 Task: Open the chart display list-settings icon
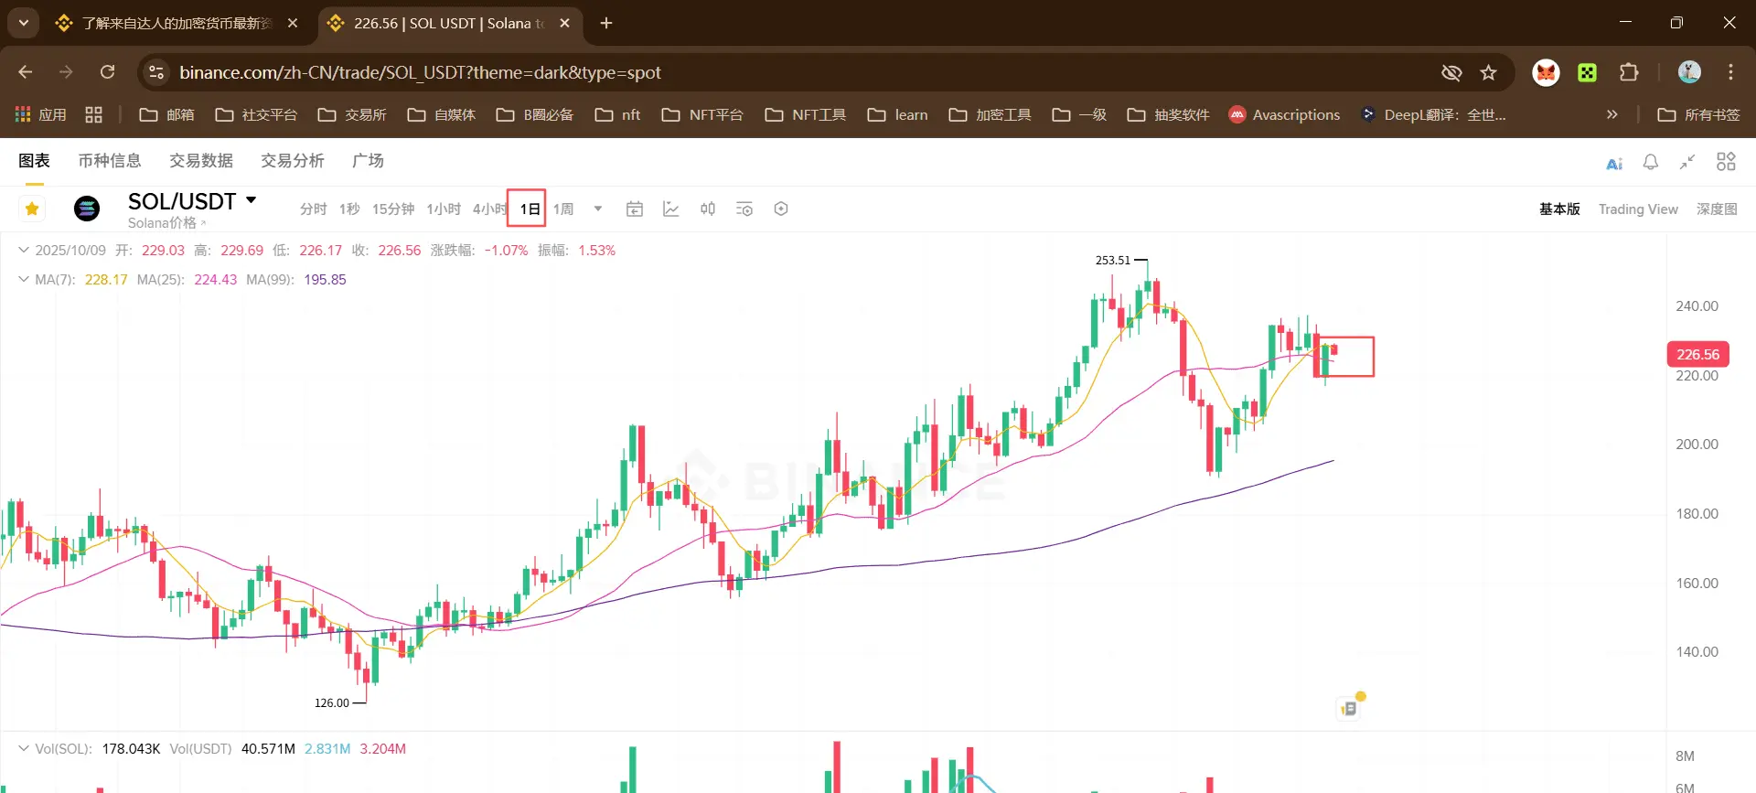[x=744, y=209]
